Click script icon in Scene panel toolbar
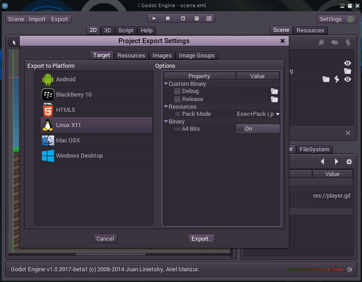 (x=348, y=43)
